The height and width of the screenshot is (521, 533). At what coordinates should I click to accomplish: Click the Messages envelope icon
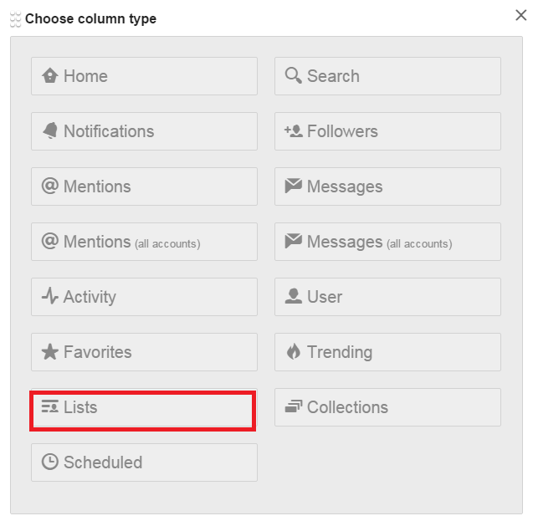click(x=293, y=186)
